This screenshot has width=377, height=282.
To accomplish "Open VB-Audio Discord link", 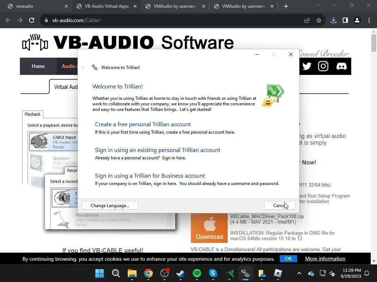I will (341, 66).
